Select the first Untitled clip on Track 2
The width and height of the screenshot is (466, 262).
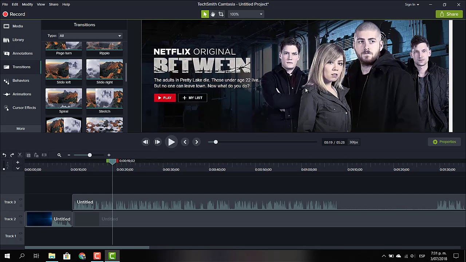click(x=49, y=219)
